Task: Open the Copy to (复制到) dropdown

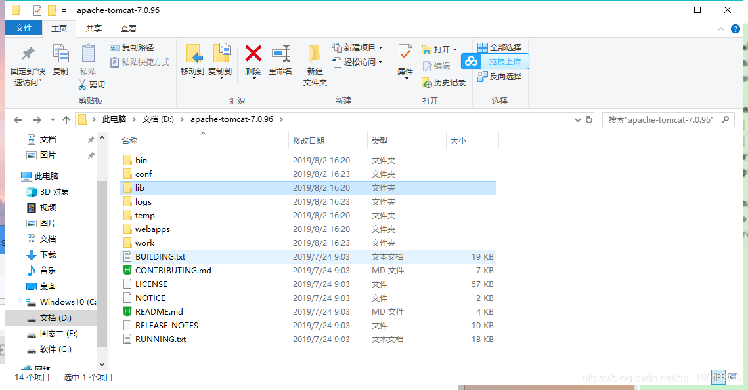Action: pyautogui.click(x=221, y=77)
